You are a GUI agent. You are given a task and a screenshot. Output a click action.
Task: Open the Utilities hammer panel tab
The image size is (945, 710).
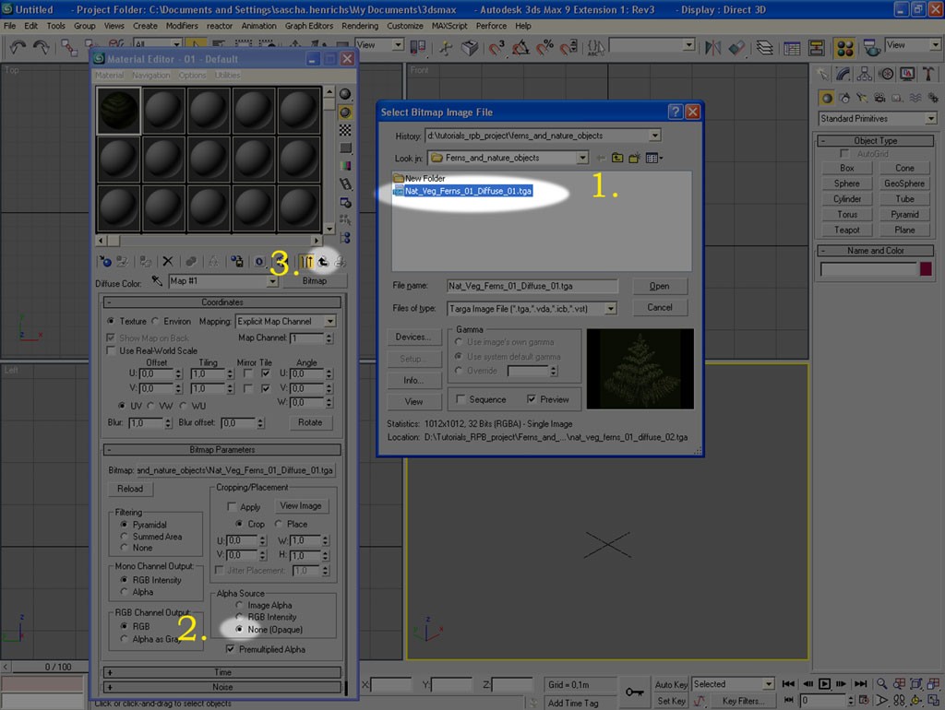click(x=928, y=74)
